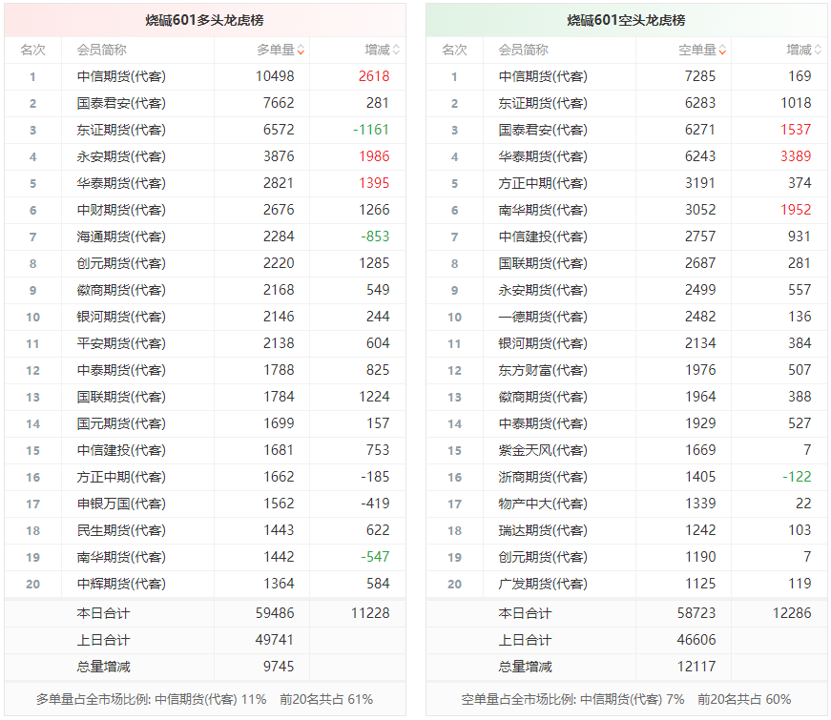831x720 pixels.
Task: Select 方正中期(代客) in the long table
Action: (121, 478)
